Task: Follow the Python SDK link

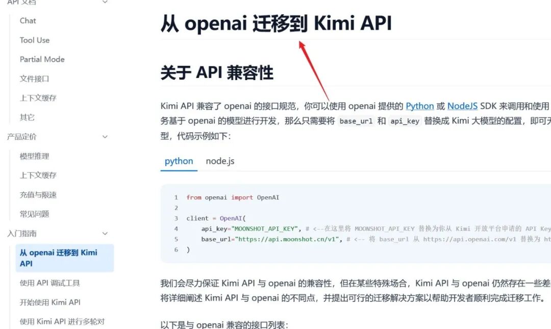Action: (x=419, y=106)
